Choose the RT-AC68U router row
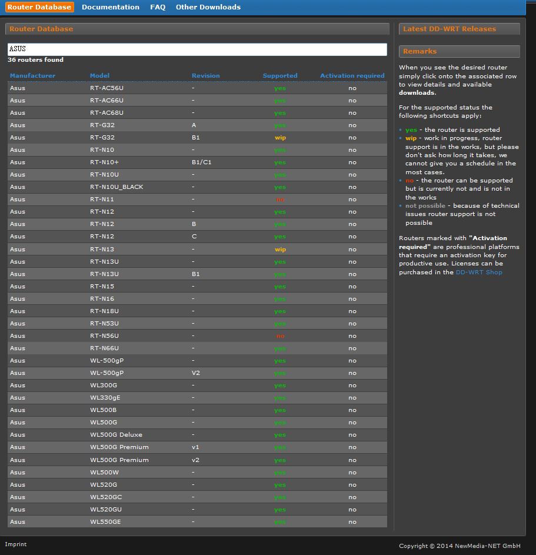The height and width of the screenshot is (555, 536). coord(197,113)
